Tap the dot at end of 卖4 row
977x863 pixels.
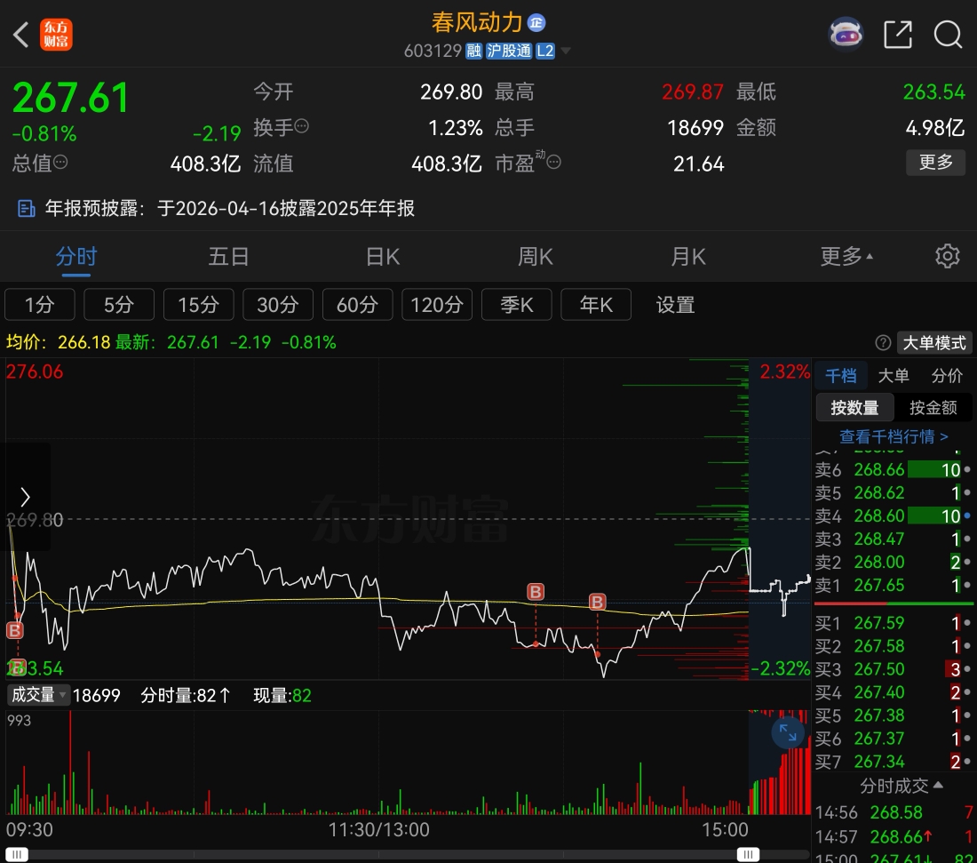(967, 515)
